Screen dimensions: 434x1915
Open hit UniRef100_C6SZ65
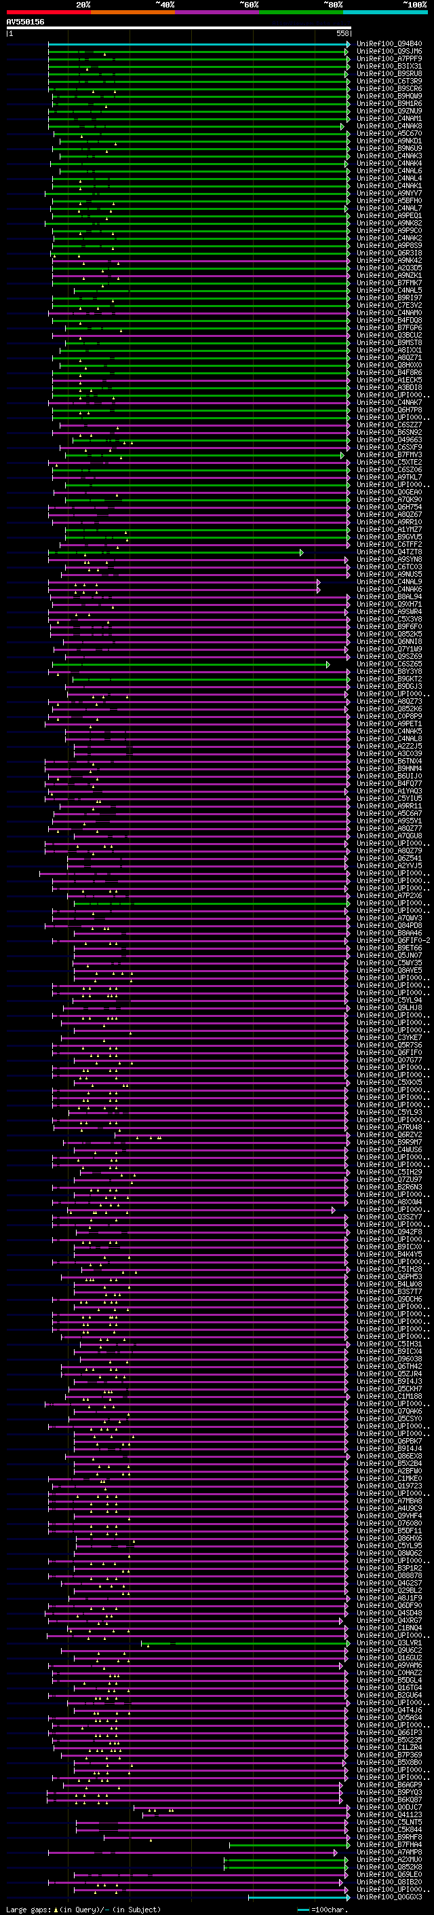pos(389,664)
